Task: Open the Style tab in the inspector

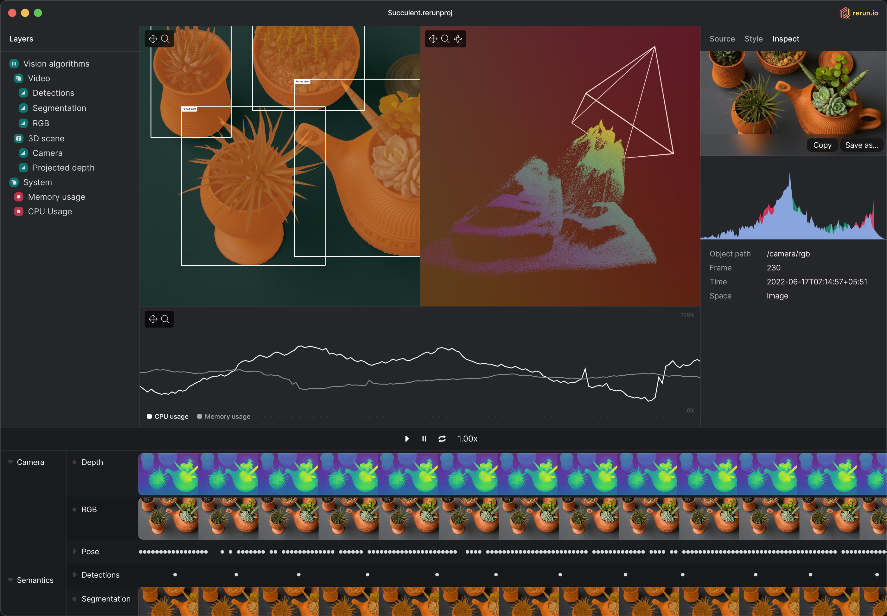Action: (x=754, y=39)
